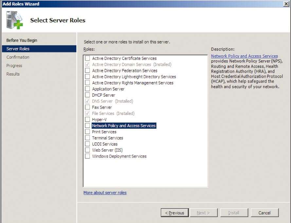The image size is (291, 223).
Task: Select the File Services (Installed) label
Action: 113,113
